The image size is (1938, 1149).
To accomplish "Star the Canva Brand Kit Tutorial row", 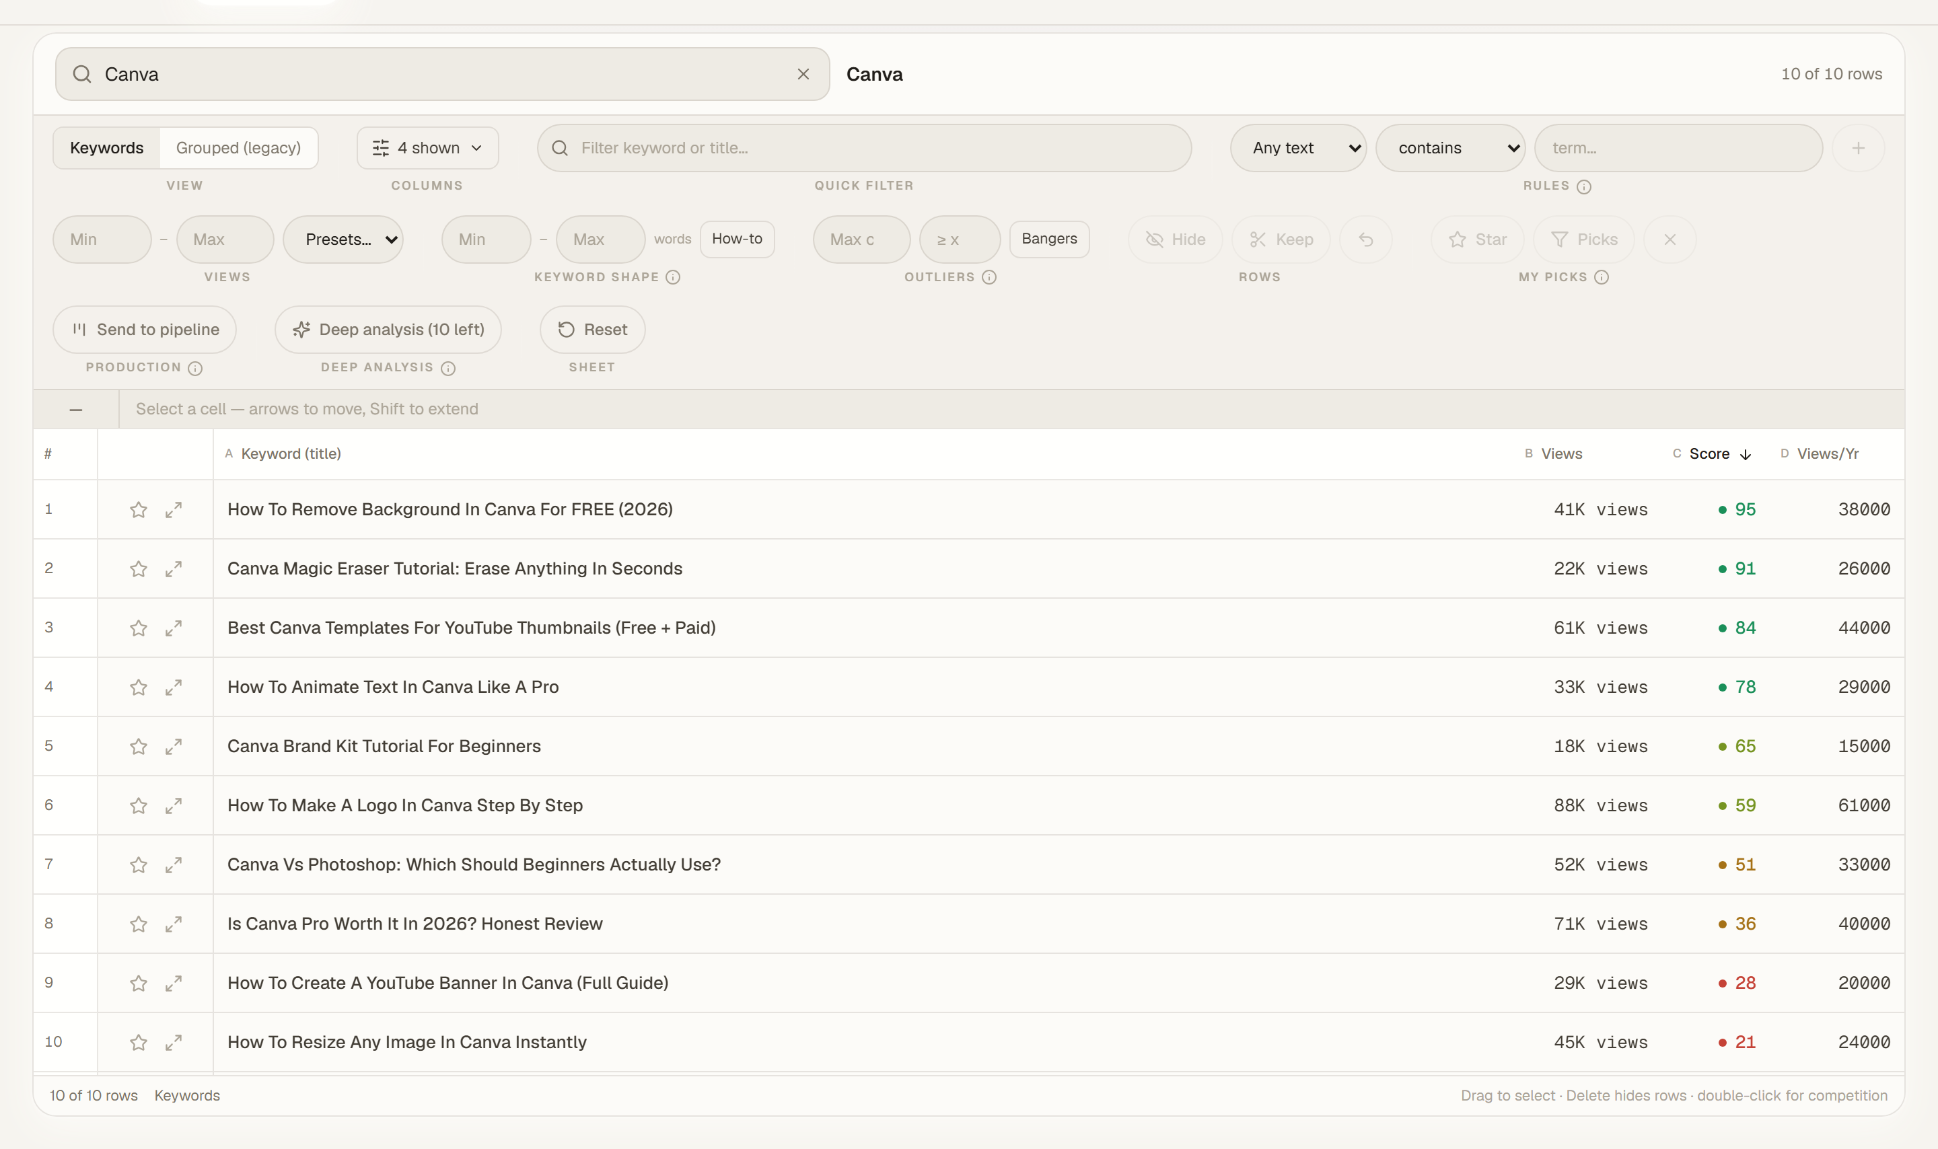I will click(x=139, y=747).
